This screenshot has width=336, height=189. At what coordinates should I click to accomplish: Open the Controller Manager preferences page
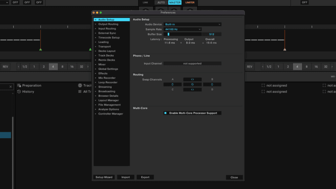tap(111, 114)
